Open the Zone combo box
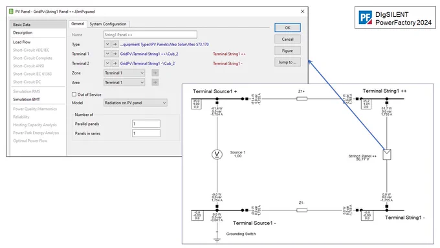440x248 pixels. click(124, 73)
